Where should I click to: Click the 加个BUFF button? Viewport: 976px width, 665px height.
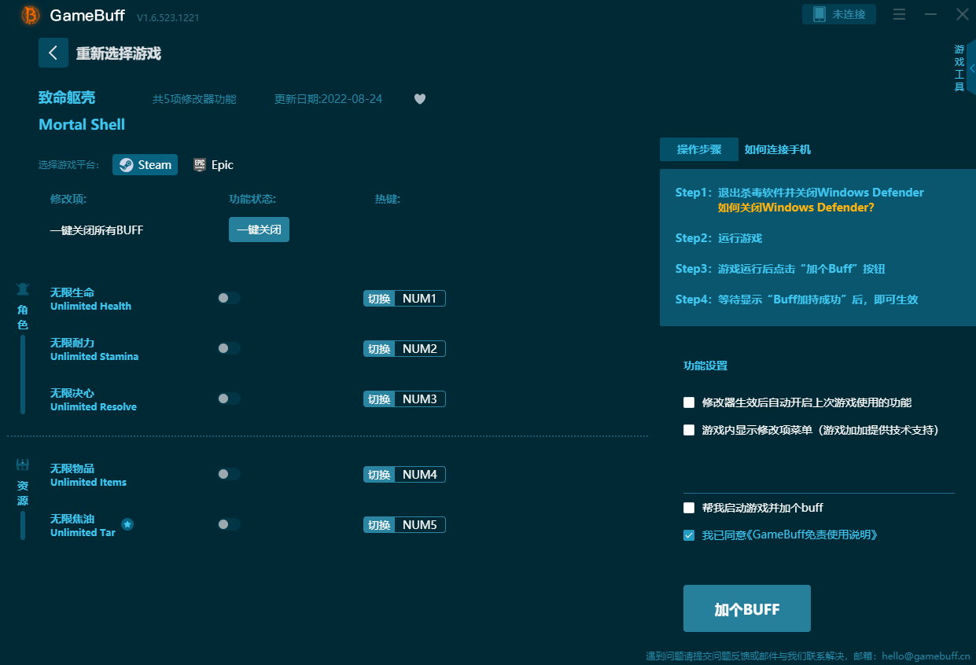point(747,608)
